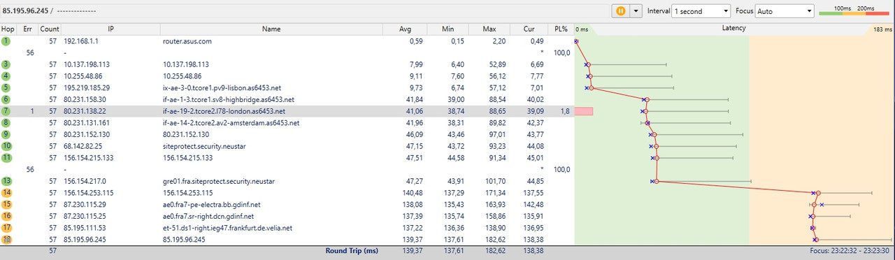Screen dimensions: 895x260
Task: Select the hop 6 green circle icon
Action: 6,99
